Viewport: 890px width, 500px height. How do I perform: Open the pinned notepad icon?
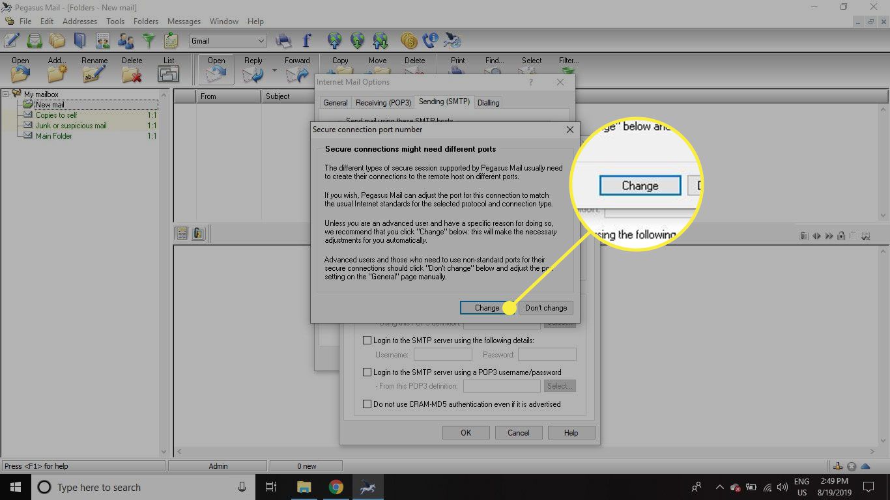pos(171,40)
